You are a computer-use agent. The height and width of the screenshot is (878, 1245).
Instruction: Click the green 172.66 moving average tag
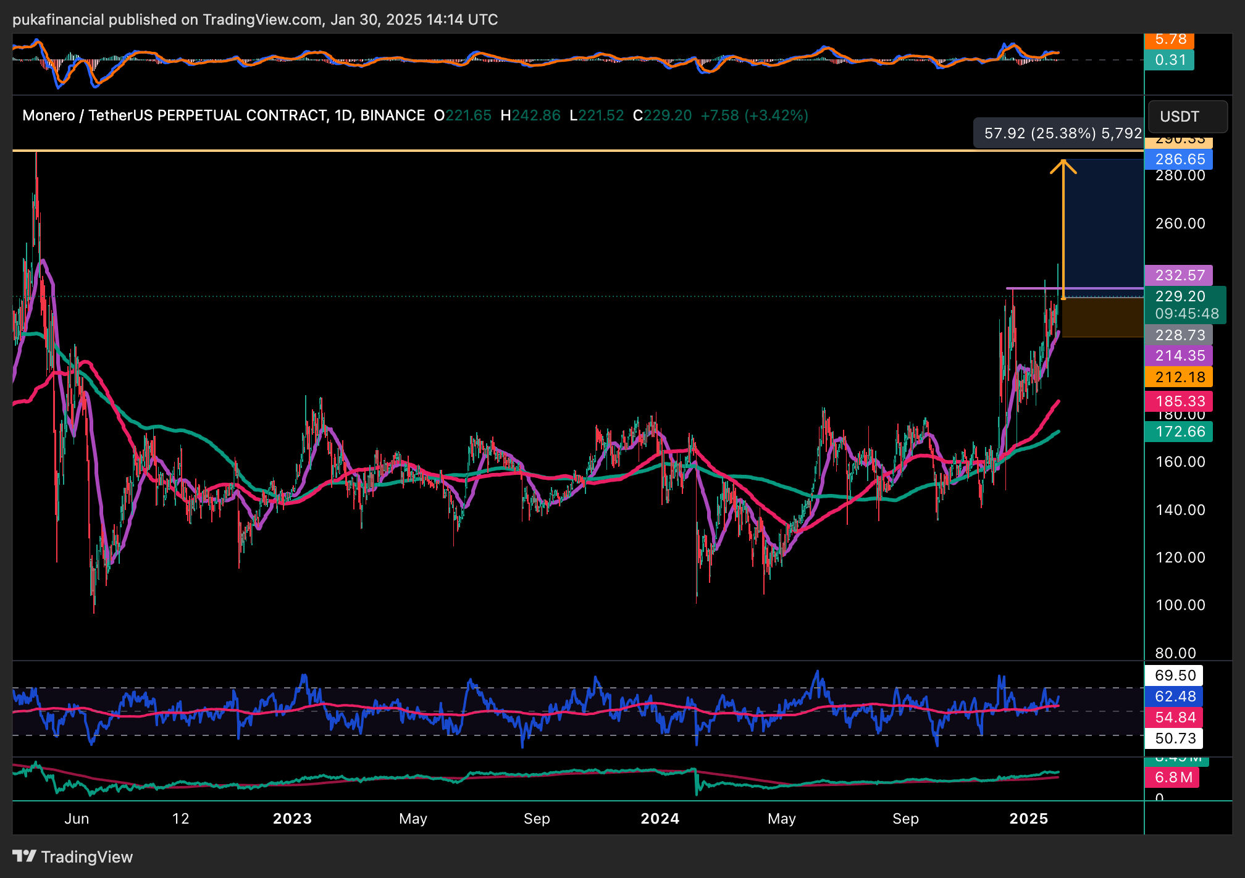coord(1178,432)
